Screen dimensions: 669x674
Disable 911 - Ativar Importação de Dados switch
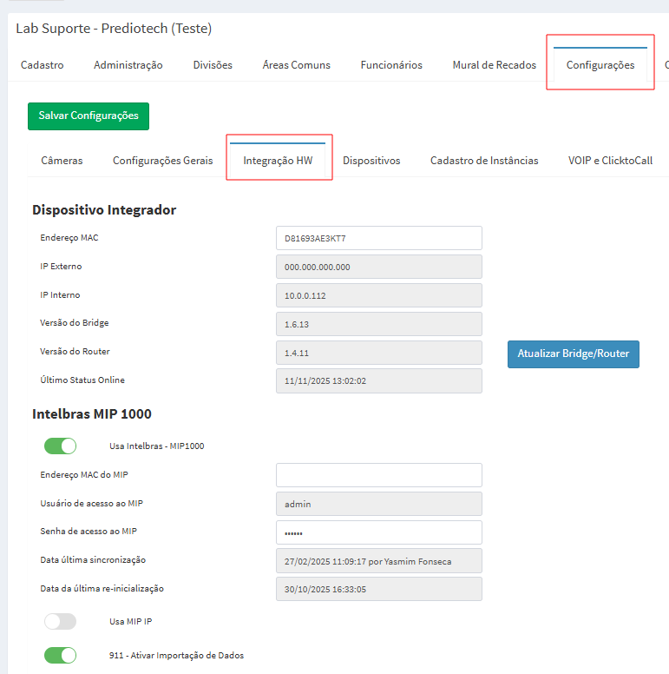coord(60,655)
